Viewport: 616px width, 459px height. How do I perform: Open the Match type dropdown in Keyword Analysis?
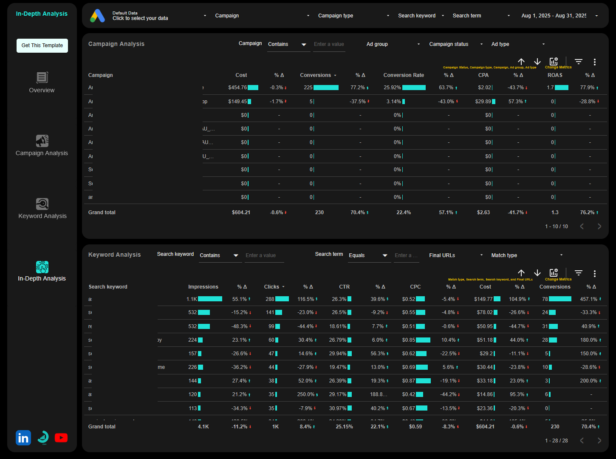pos(526,255)
